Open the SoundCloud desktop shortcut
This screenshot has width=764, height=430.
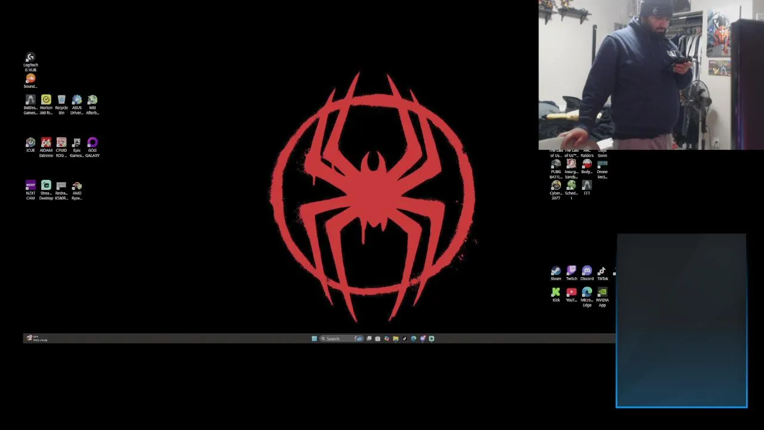tap(30, 81)
